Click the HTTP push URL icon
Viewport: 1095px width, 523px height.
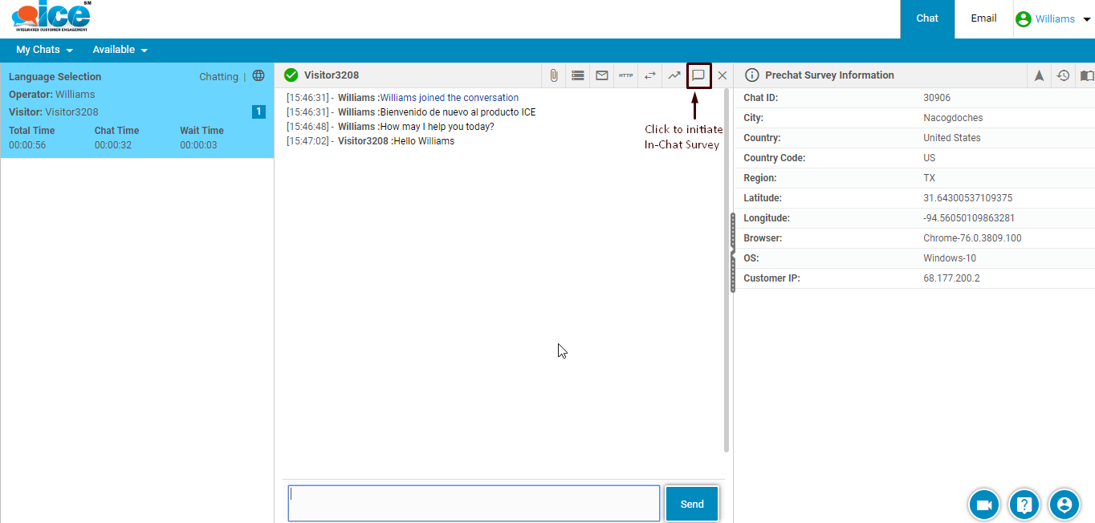click(x=625, y=75)
